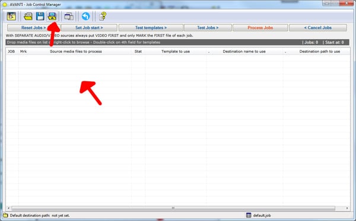Click the scrollbar right arrow

[347, 208]
